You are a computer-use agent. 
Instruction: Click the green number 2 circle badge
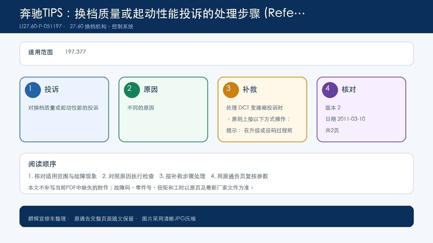pos(132,90)
